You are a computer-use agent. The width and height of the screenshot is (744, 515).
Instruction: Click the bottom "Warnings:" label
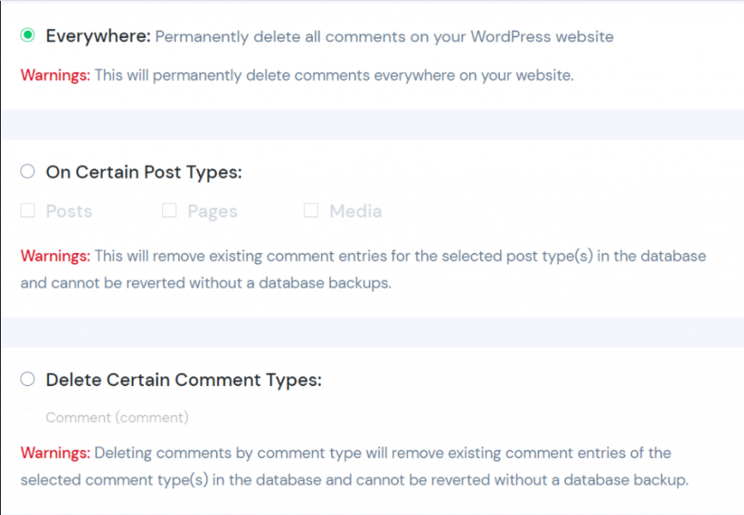click(x=55, y=453)
